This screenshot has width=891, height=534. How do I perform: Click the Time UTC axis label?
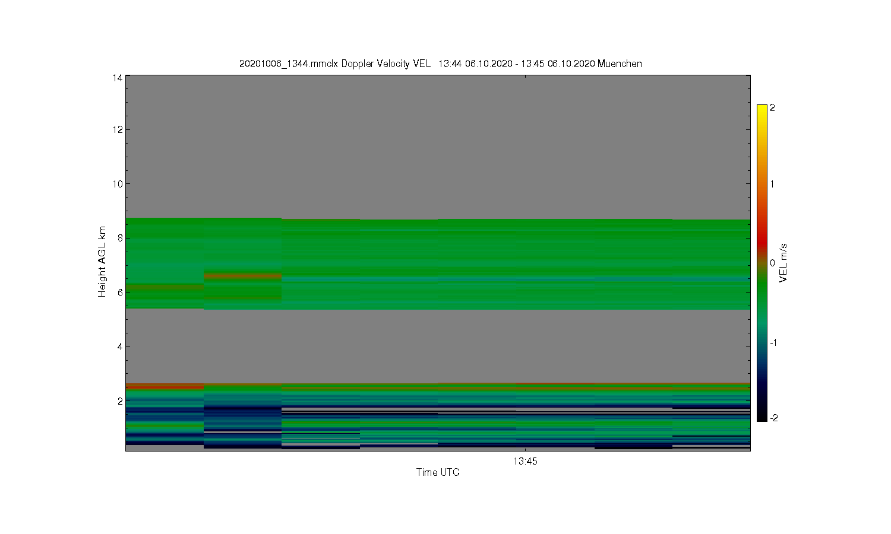coord(438,472)
